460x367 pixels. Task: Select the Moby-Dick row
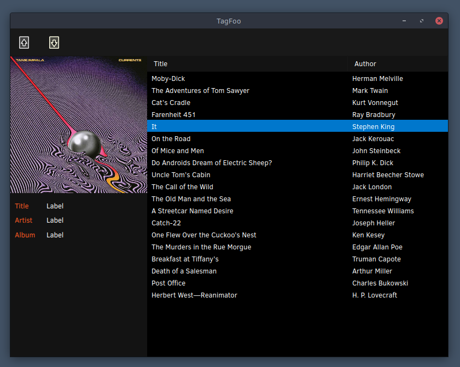[x=298, y=79]
